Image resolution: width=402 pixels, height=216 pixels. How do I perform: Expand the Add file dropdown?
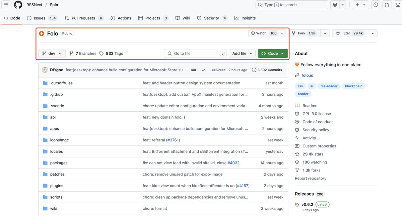(242, 53)
